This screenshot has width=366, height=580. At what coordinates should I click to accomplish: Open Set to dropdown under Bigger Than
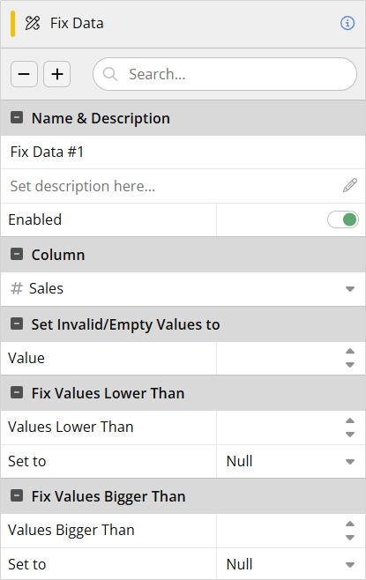coord(291,564)
